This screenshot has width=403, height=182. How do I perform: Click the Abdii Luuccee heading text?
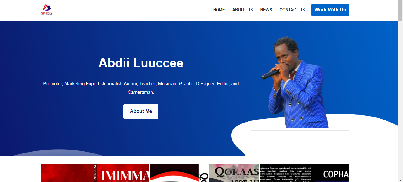141,63
